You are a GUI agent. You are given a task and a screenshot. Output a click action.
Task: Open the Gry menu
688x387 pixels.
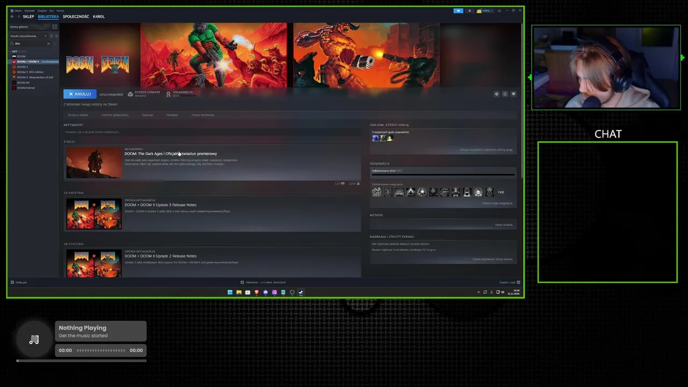tap(52, 11)
